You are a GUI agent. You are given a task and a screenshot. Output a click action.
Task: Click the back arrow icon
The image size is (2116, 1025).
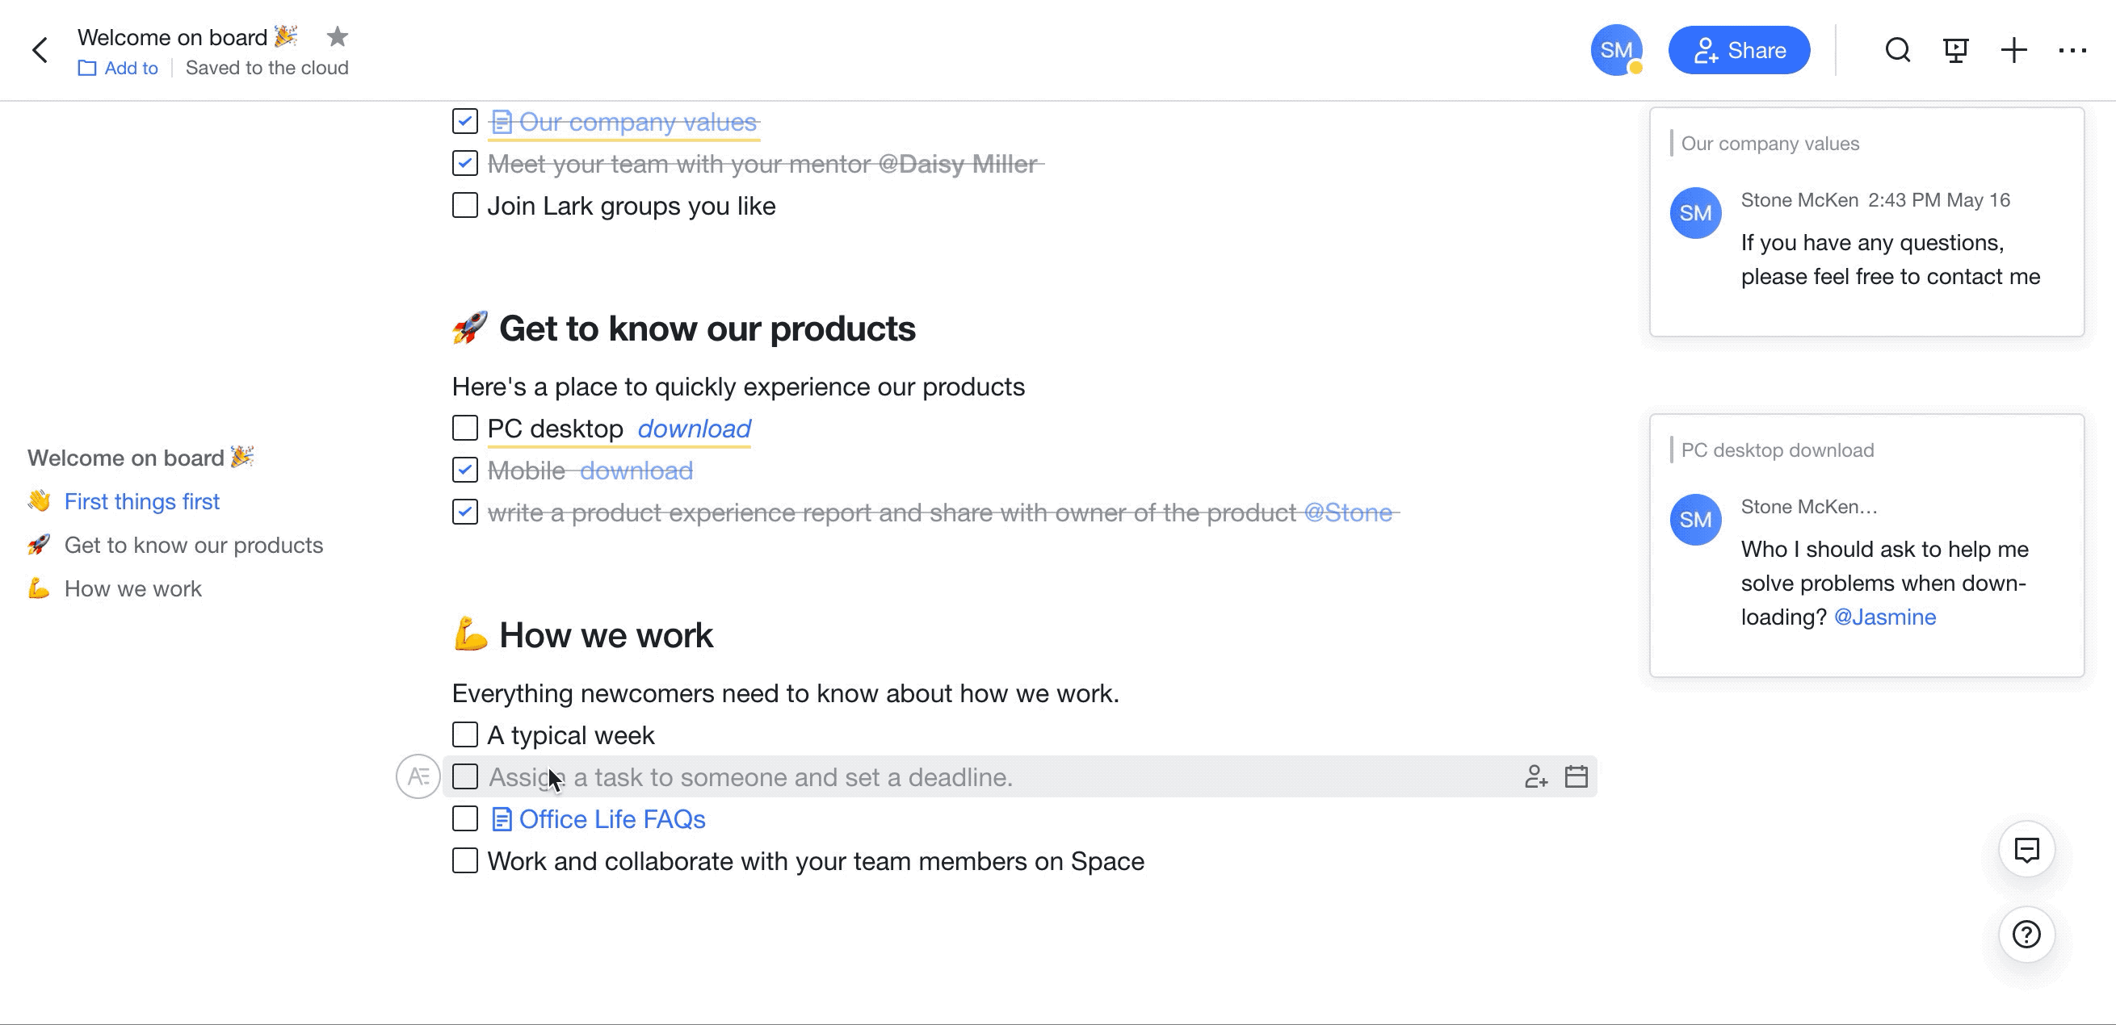40,50
